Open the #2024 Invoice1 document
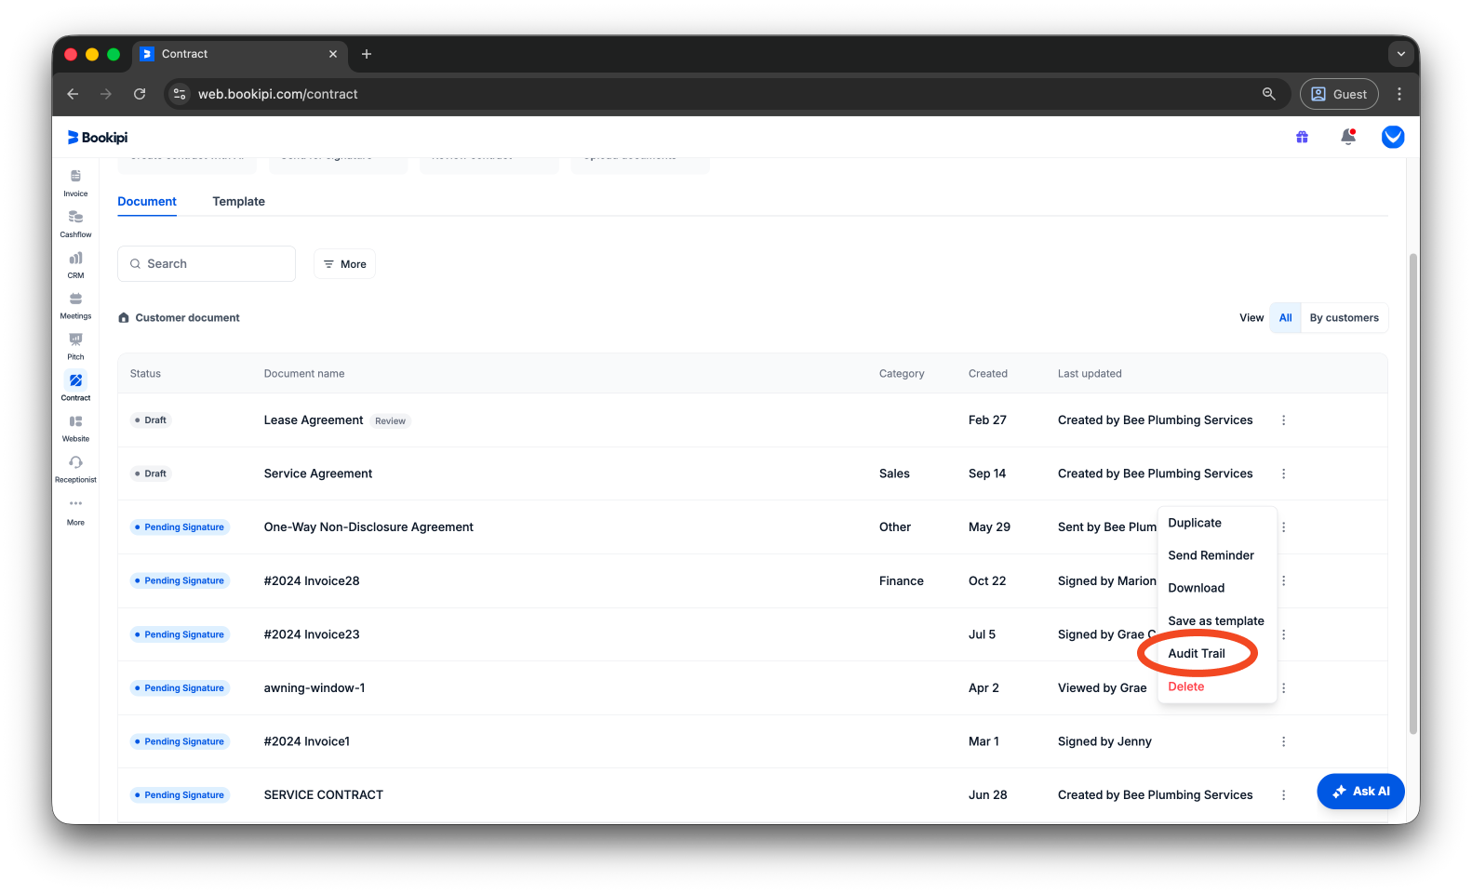Viewport: 1472px width, 893px height. pos(306,741)
